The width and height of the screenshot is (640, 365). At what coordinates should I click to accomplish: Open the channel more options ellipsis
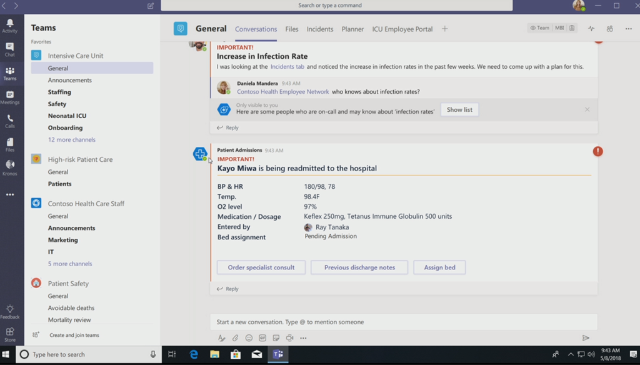(628, 29)
